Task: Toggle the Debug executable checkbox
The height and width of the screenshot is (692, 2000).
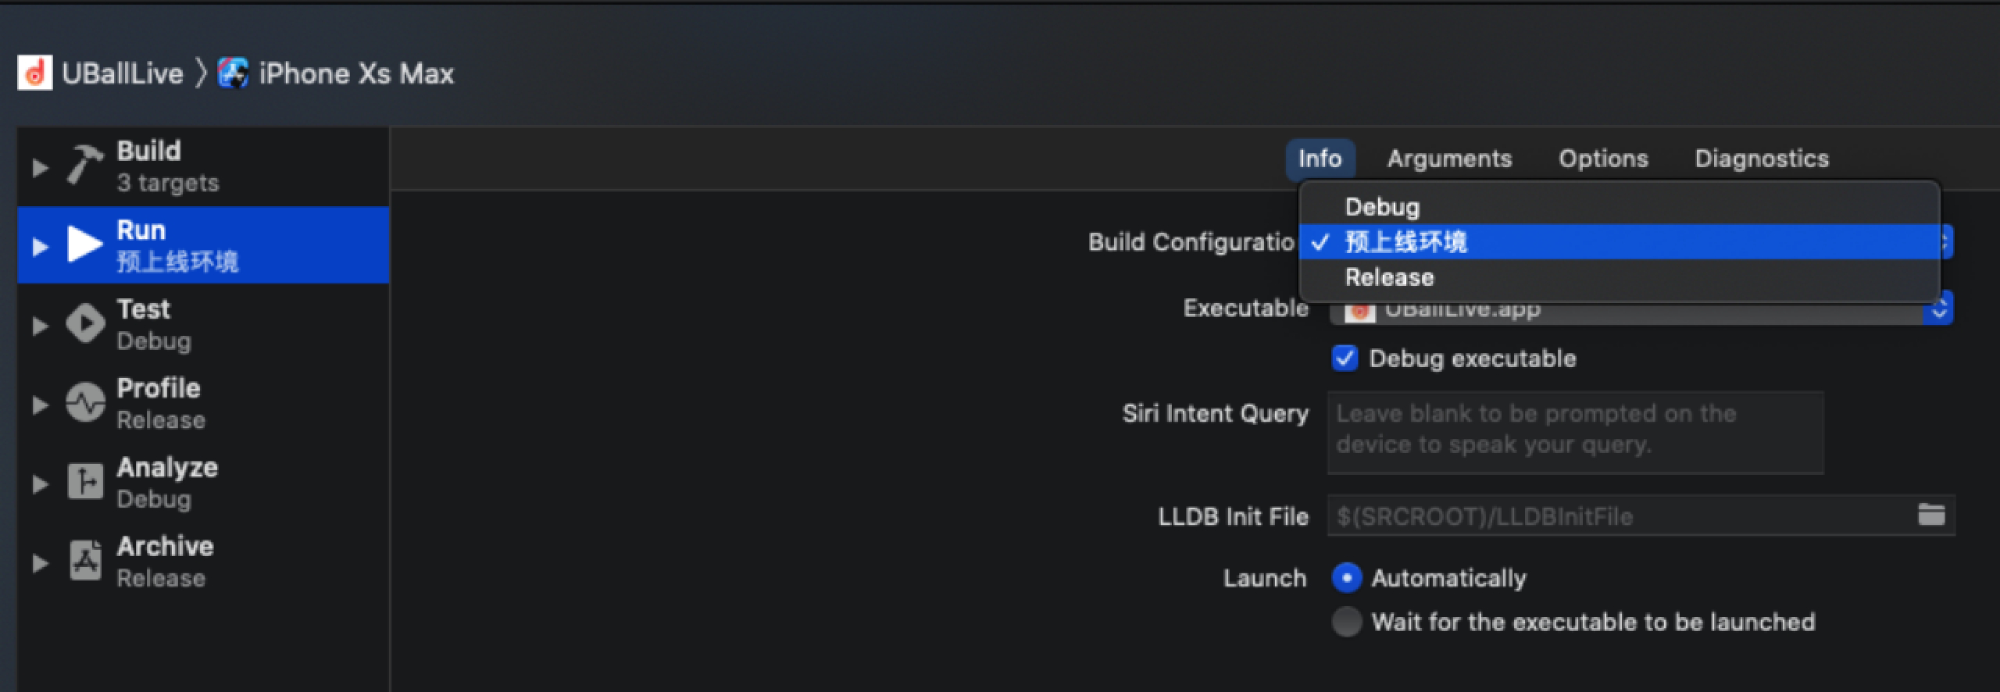Action: (1345, 358)
